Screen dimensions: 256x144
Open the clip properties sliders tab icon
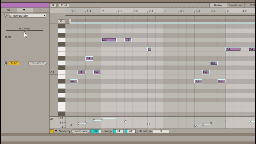tap(9, 10)
